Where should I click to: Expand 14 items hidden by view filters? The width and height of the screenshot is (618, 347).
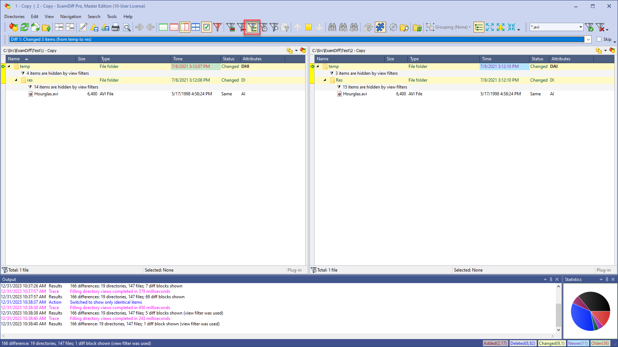pyautogui.click(x=30, y=87)
